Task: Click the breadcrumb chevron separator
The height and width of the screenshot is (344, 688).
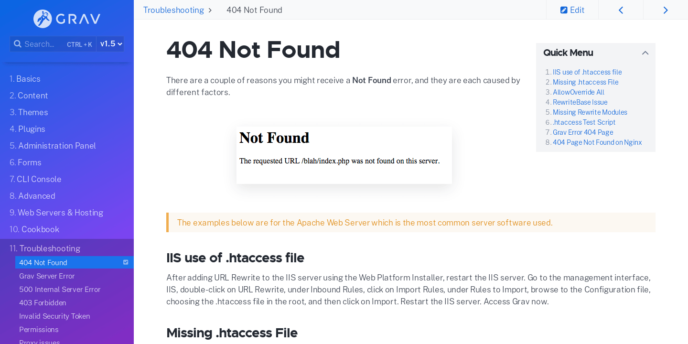Action: point(210,10)
